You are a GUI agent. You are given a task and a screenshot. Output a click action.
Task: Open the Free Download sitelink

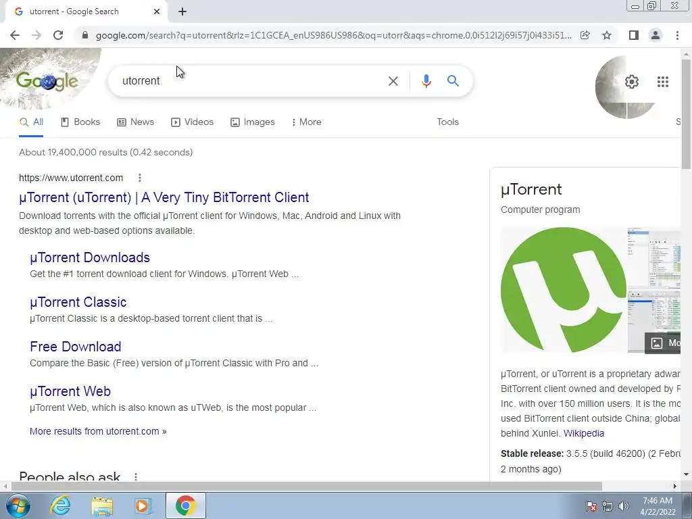76,347
